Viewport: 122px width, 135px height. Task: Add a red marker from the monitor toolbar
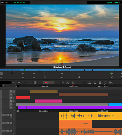tap(101, 74)
